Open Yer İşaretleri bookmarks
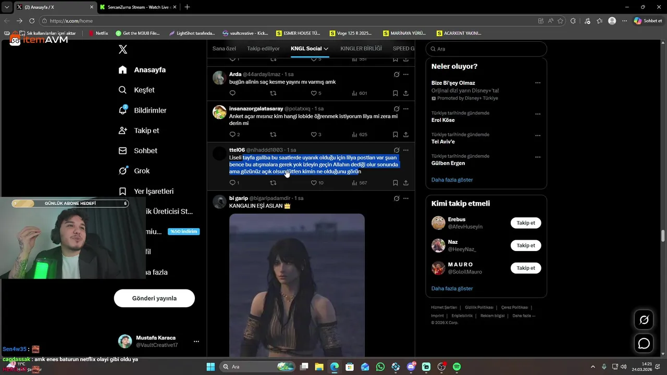Image resolution: width=667 pixels, height=375 pixels. [146, 191]
